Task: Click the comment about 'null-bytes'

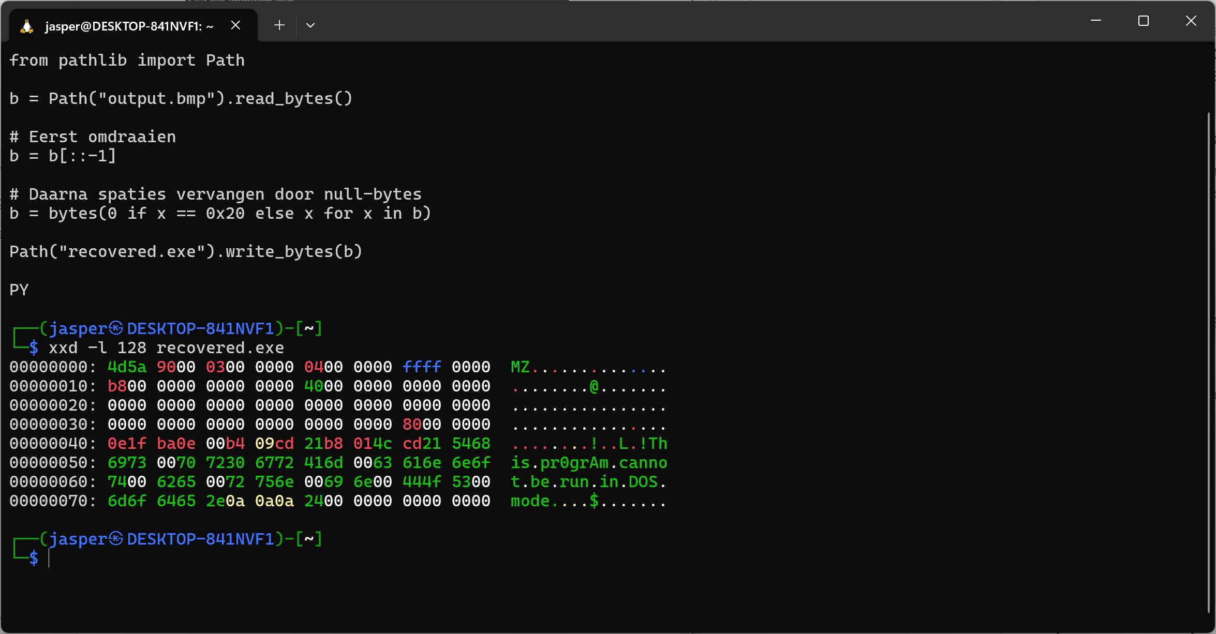Action: pyautogui.click(x=215, y=194)
